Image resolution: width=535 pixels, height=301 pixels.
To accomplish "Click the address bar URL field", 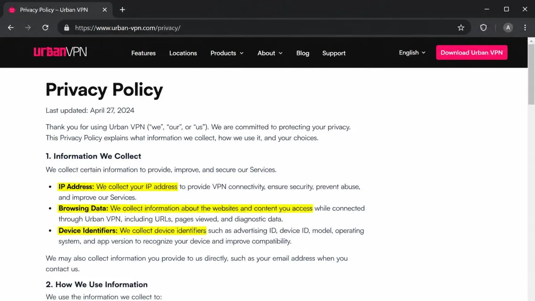I will tap(263, 28).
